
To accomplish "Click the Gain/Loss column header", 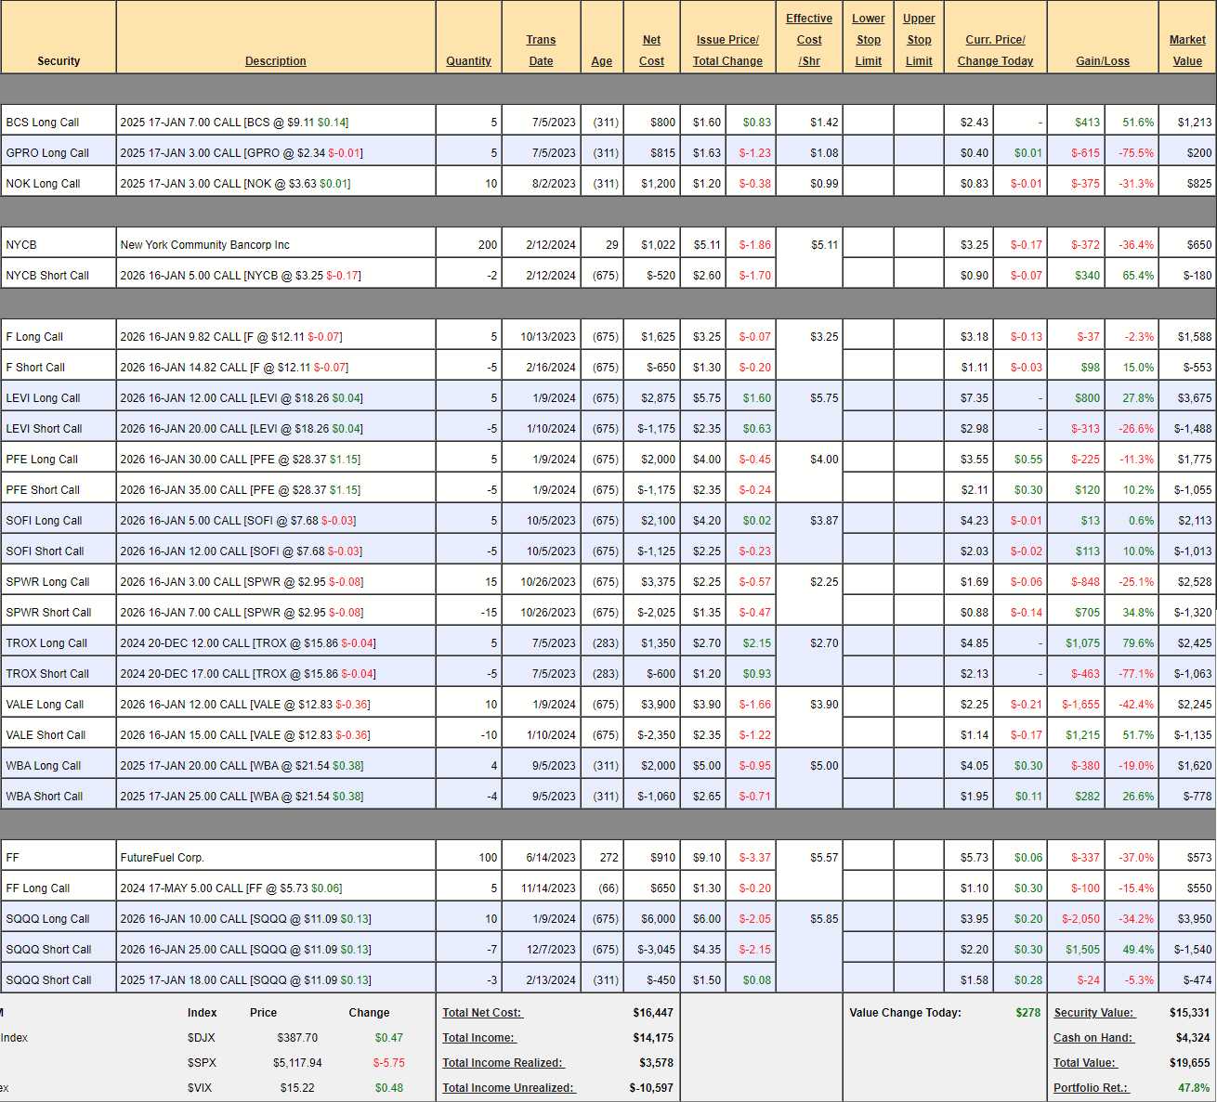I will (x=1102, y=61).
